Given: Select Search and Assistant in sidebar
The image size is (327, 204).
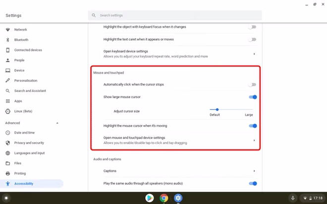Looking at the screenshot, I should tap(30, 91).
